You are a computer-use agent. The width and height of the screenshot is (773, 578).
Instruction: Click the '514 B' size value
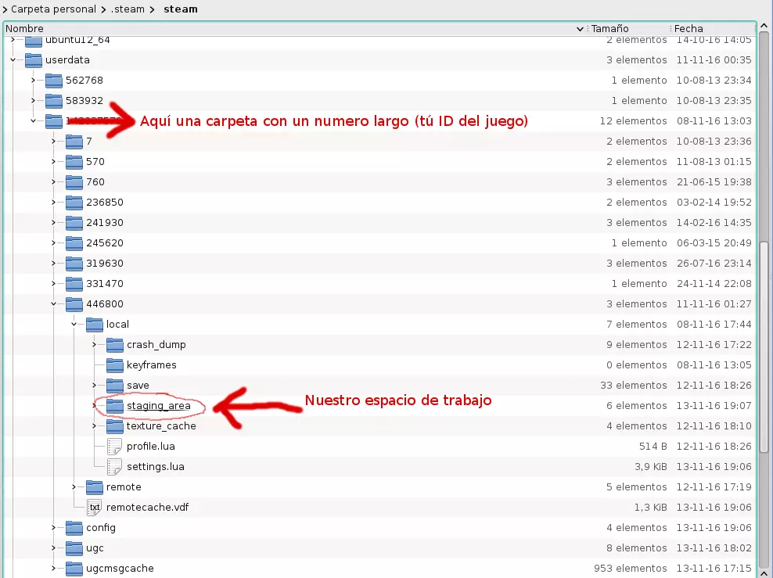point(653,447)
